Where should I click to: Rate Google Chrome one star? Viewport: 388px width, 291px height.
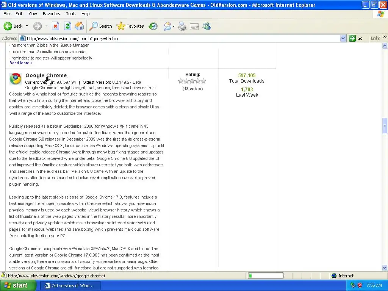pyautogui.click(x=181, y=81)
